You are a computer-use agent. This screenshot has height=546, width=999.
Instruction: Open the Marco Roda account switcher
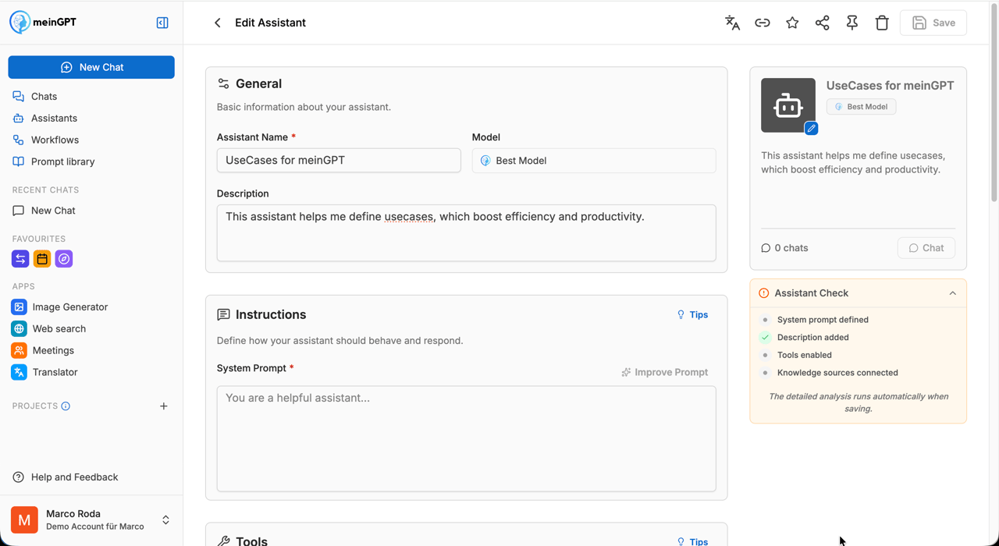(91, 519)
